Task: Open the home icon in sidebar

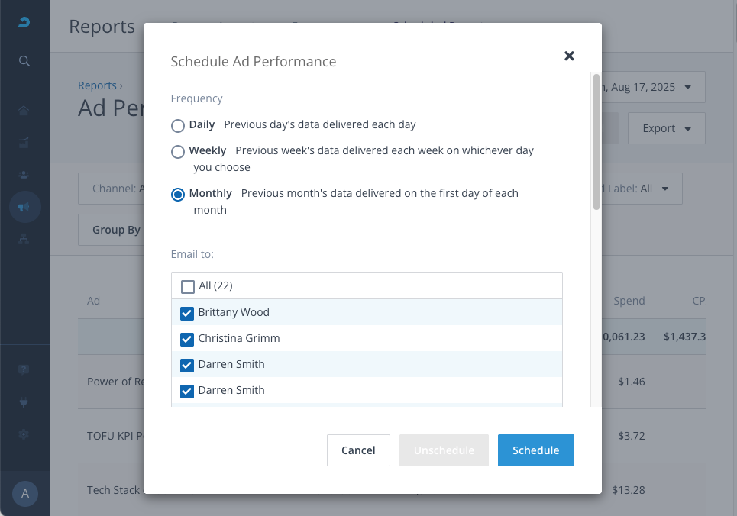Action: (x=24, y=111)
